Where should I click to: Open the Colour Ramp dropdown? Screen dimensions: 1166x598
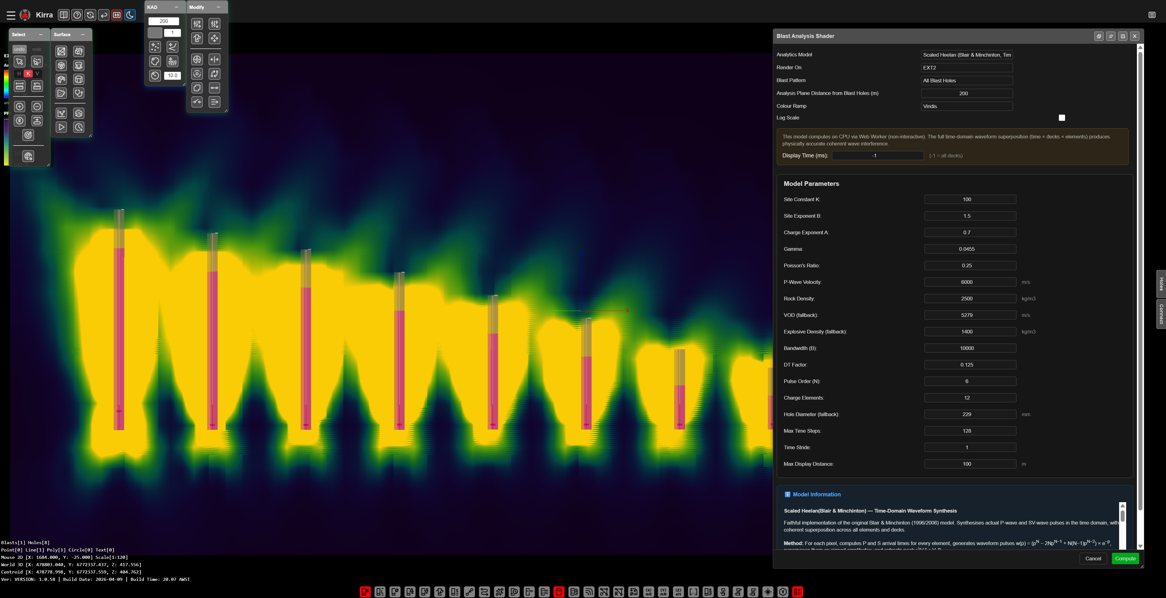(967, 106)
